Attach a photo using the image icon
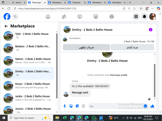 point(71,106)
